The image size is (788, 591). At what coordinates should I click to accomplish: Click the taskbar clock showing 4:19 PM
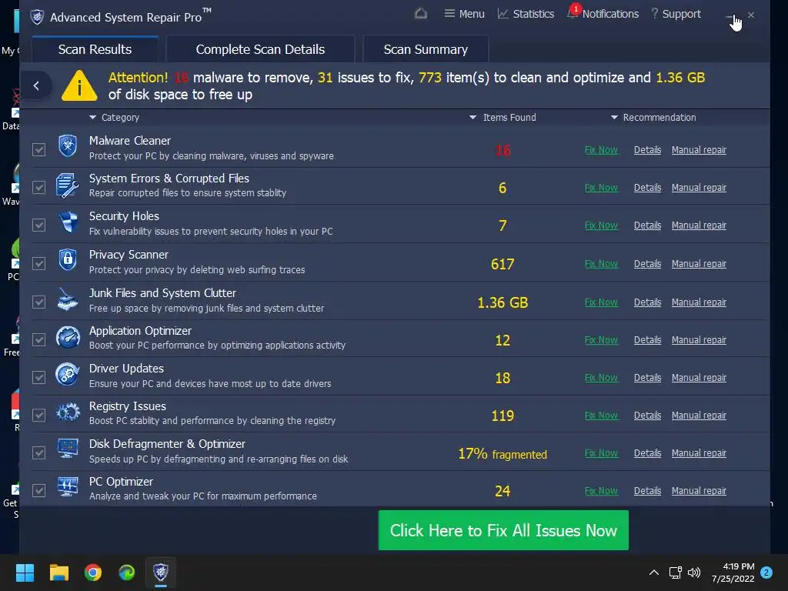[733, 573]
